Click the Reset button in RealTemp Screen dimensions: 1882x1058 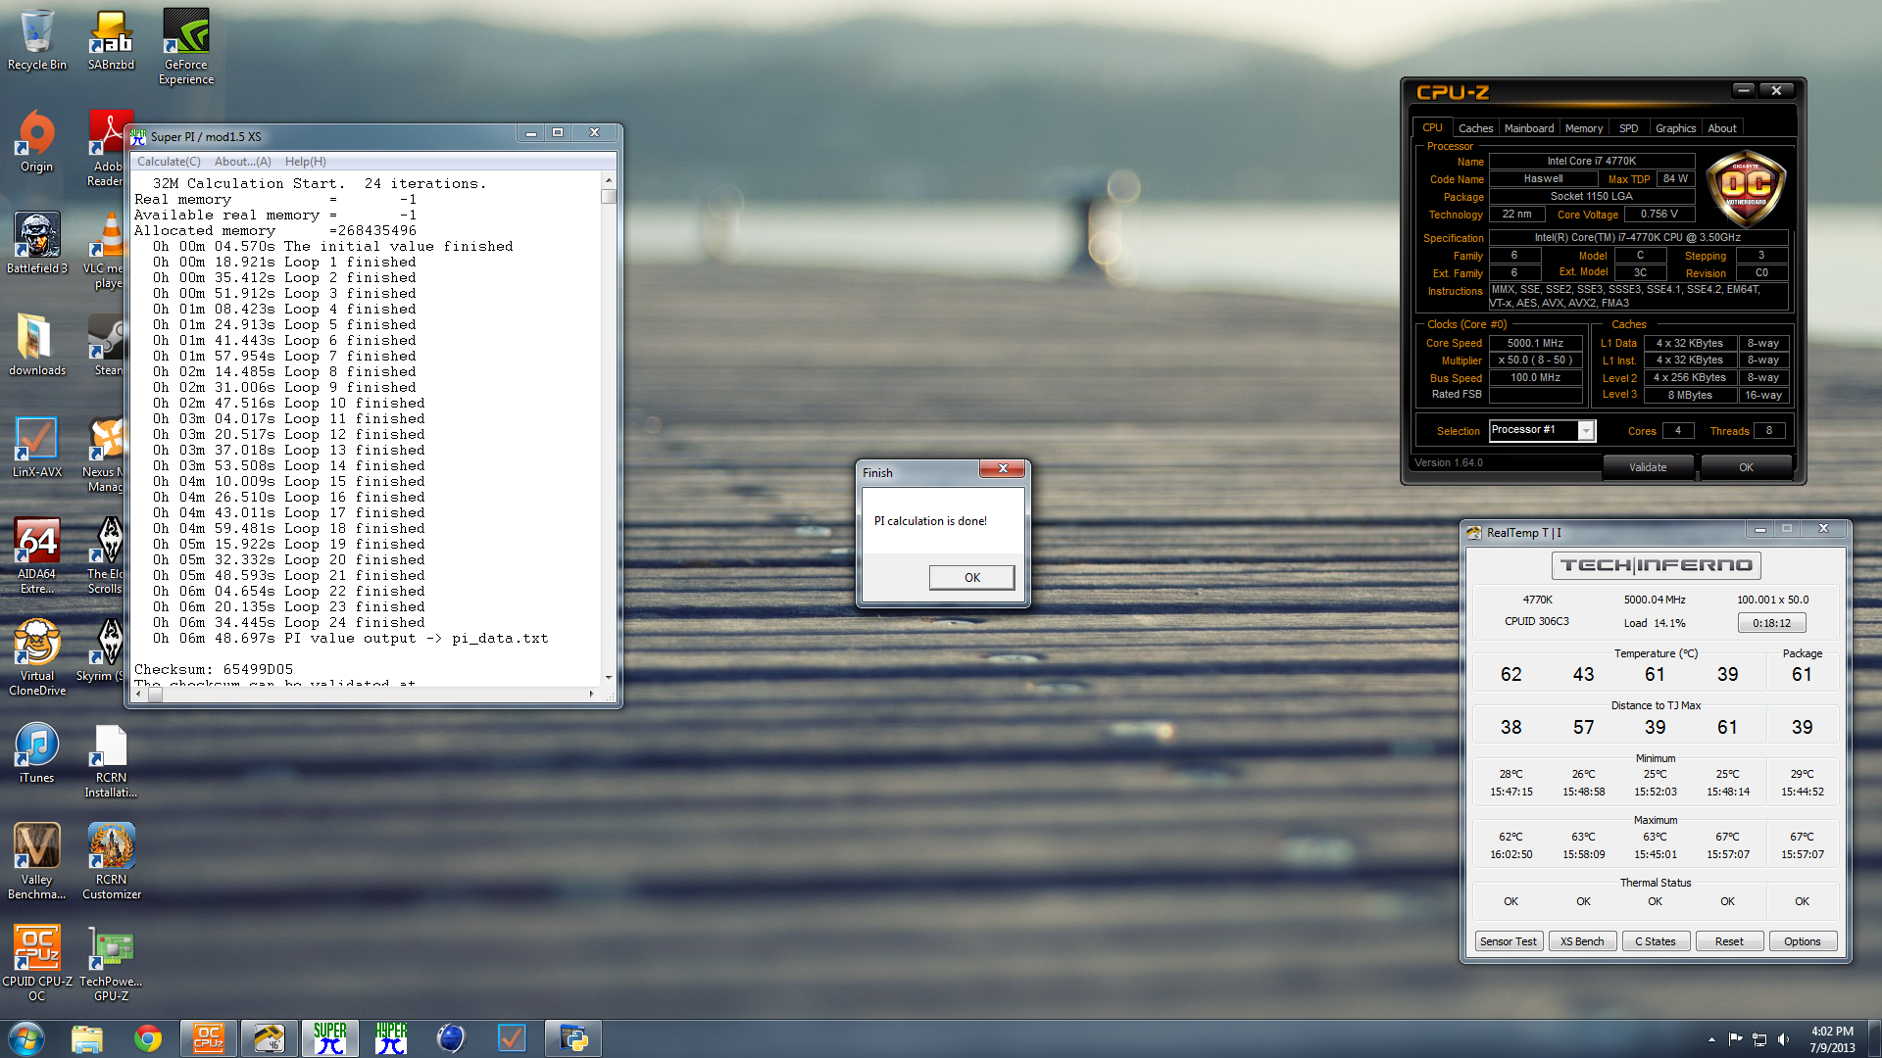pos(1729,941)
